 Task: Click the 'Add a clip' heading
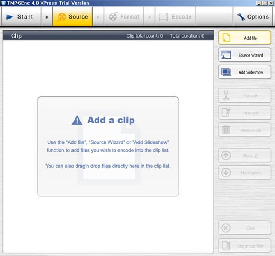pos(111,120)
